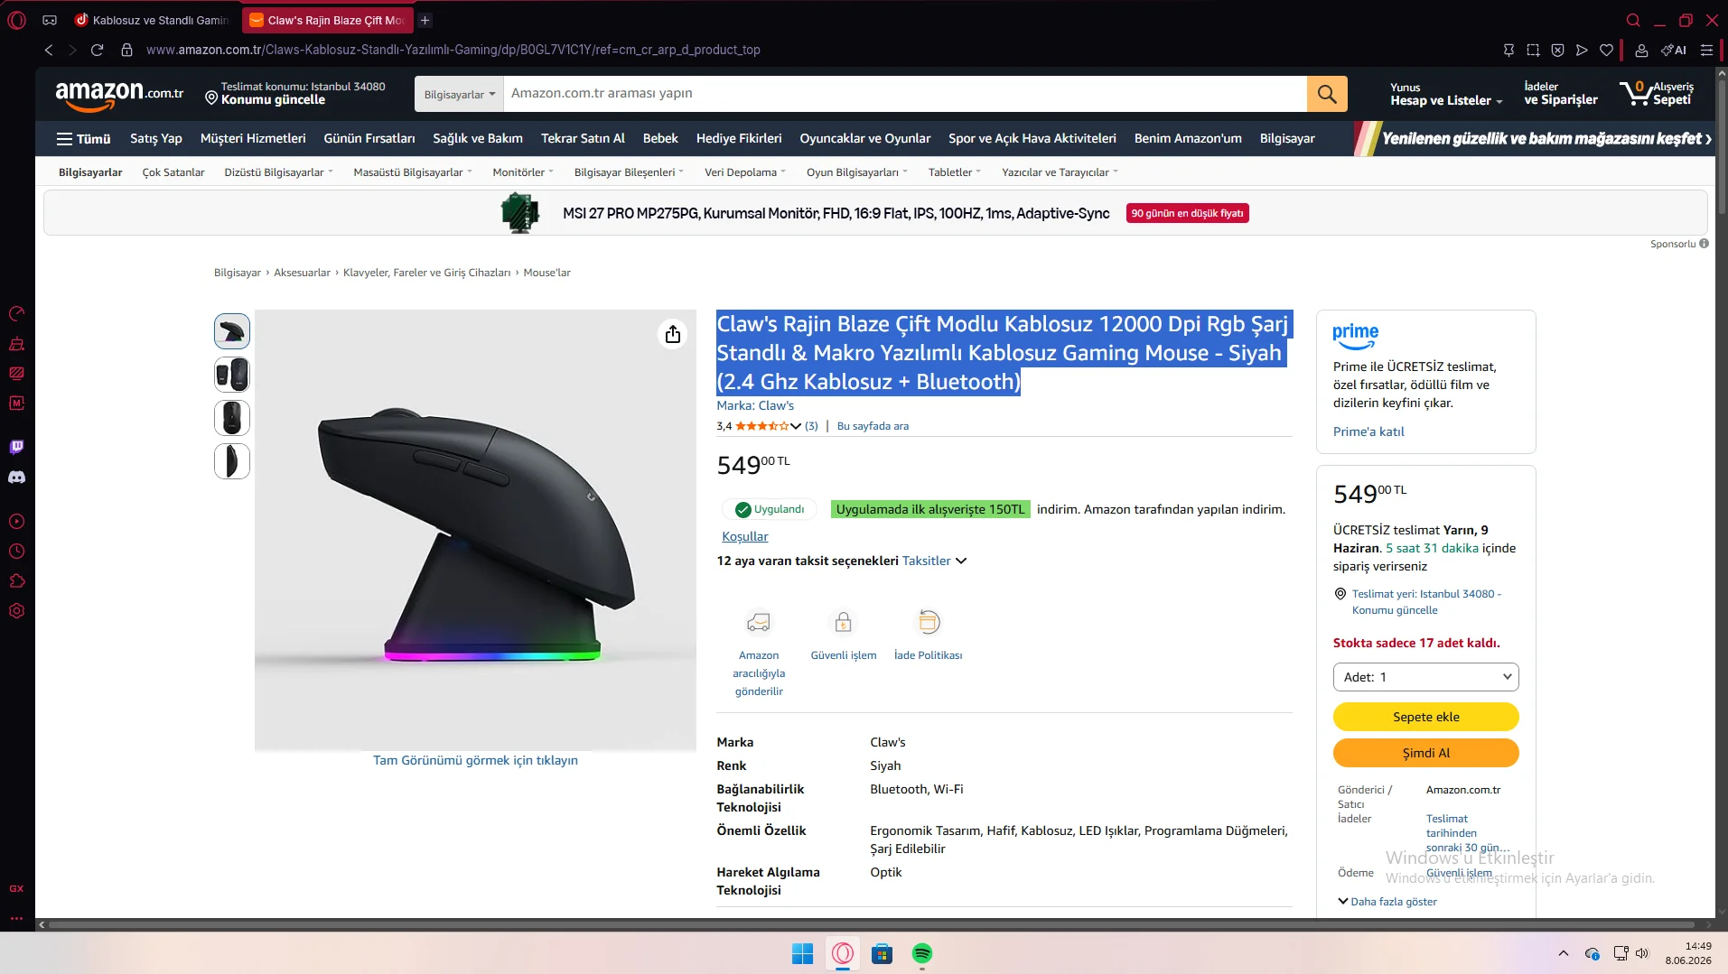Click the Amazon search magnifier button
Image resolution: width=1728 pixels, height=974 pixels.
(1327, 94)
